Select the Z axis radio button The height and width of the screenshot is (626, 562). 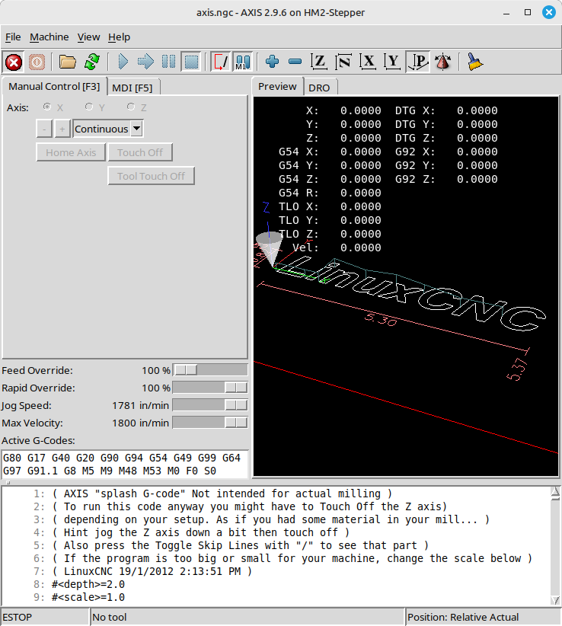click(x=132, y=107)
